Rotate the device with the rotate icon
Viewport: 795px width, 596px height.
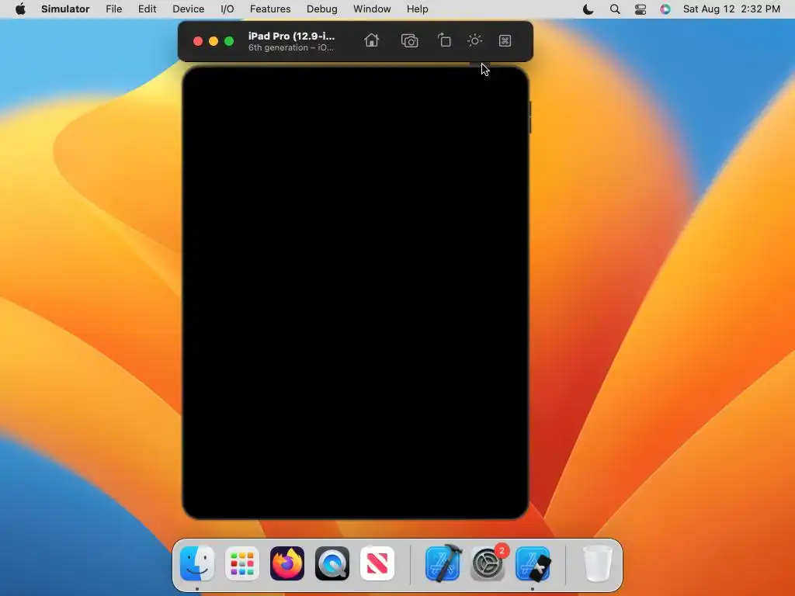click(444, 40)
